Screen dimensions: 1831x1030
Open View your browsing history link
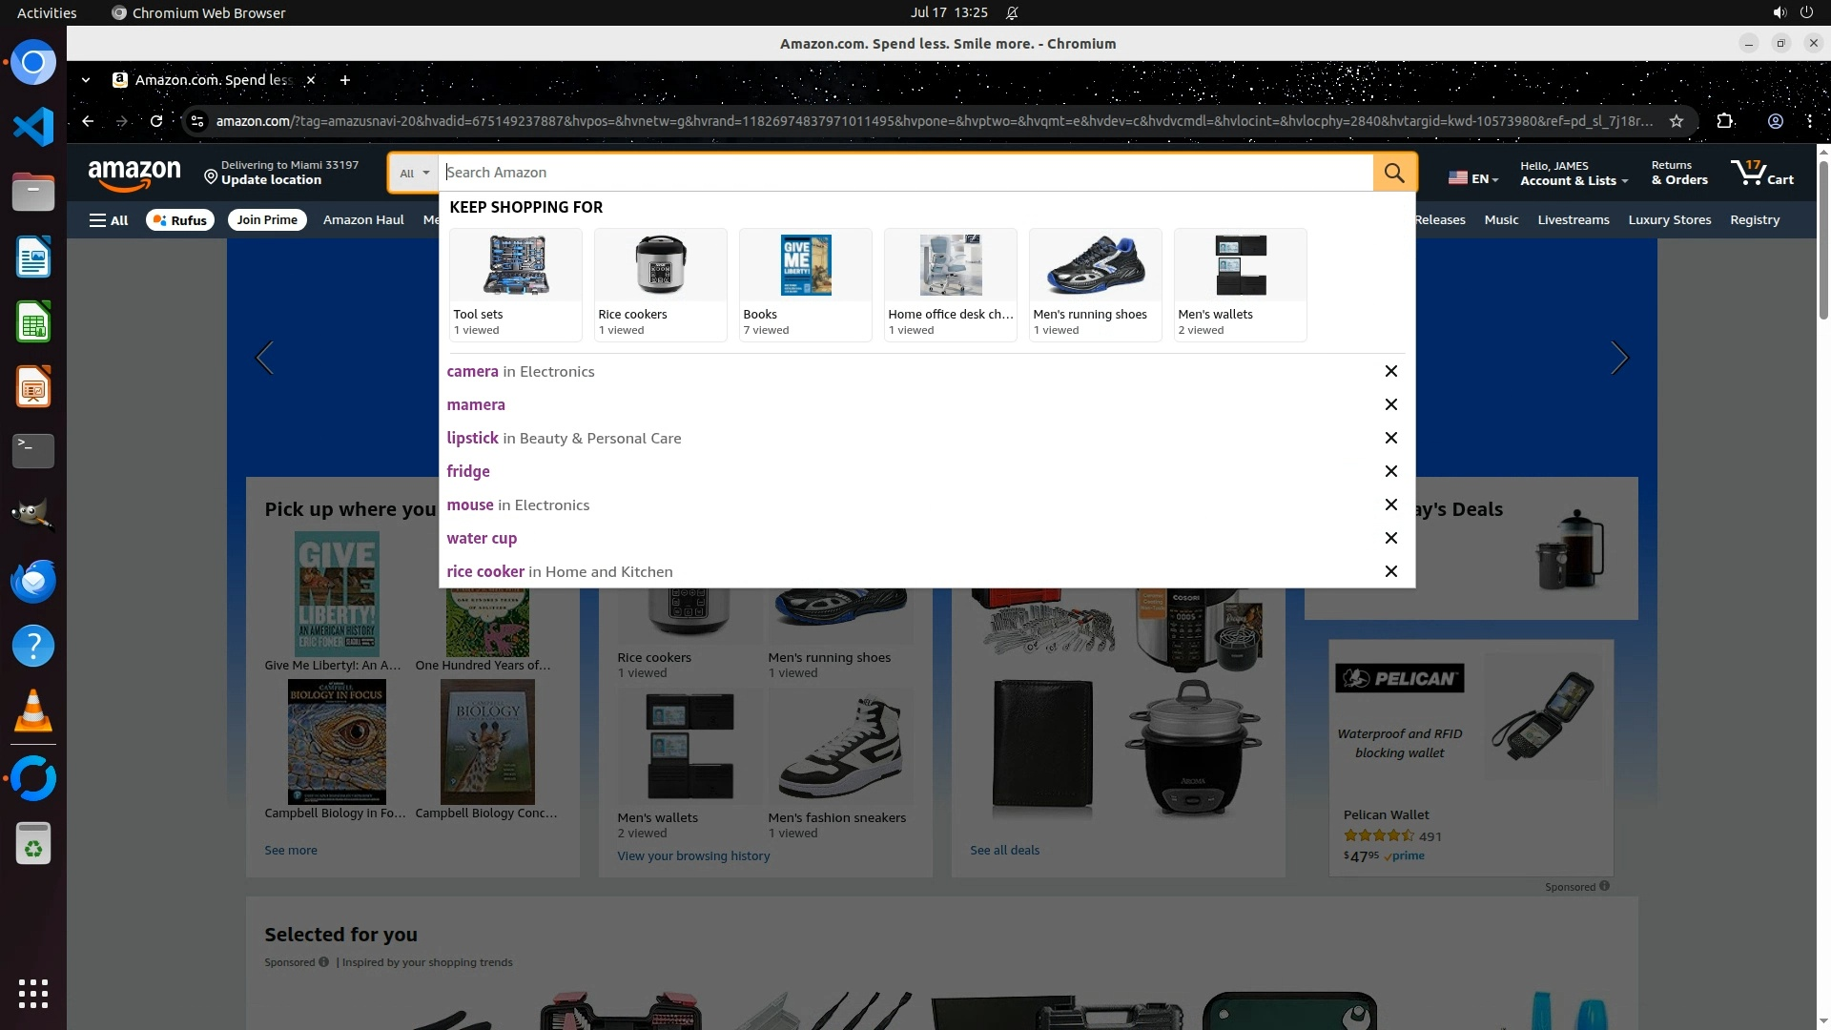click(x=693, y=855)
